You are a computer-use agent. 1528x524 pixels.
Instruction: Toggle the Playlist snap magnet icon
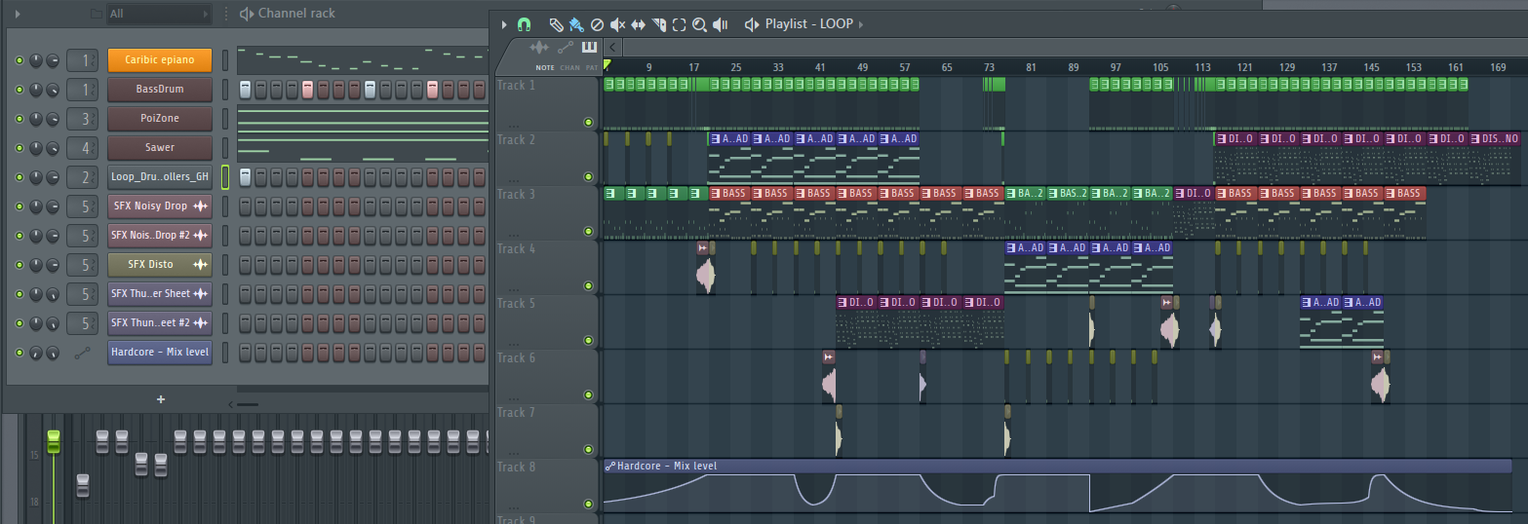point(525,24)
